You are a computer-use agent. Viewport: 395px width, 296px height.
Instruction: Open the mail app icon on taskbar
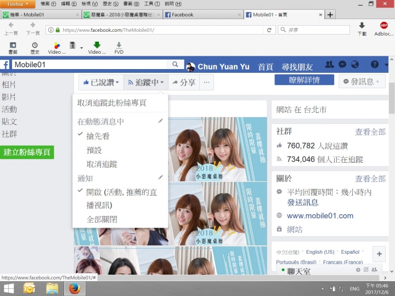click(x=29, y=288)
